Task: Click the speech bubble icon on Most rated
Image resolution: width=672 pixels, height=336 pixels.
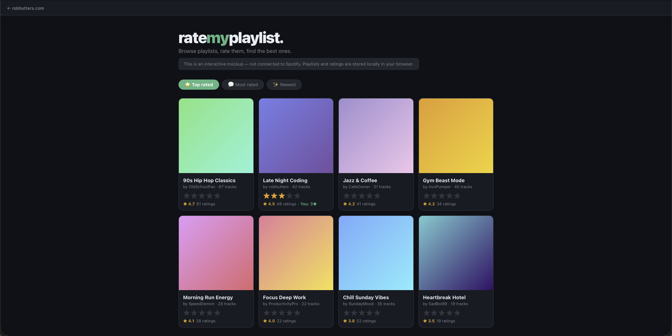Action: (x=231, y=84)
